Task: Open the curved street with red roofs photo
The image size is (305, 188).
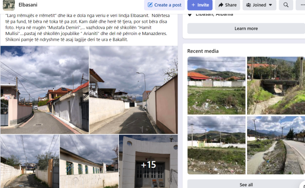Action: click(x=45, y=90)
